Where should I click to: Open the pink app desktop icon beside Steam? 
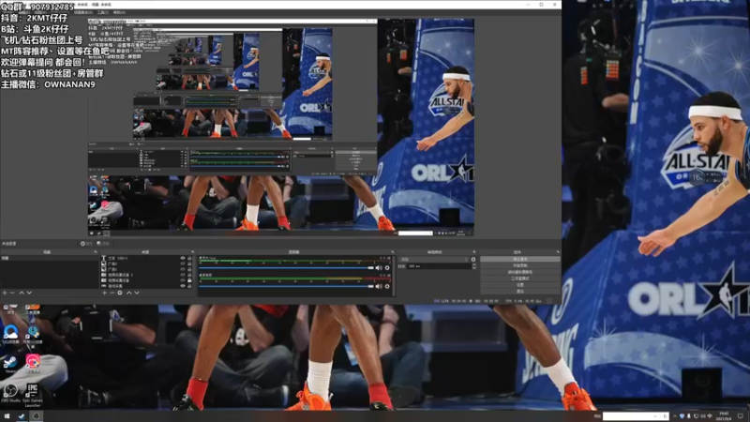pyautogui.click(x=33, y=364)
